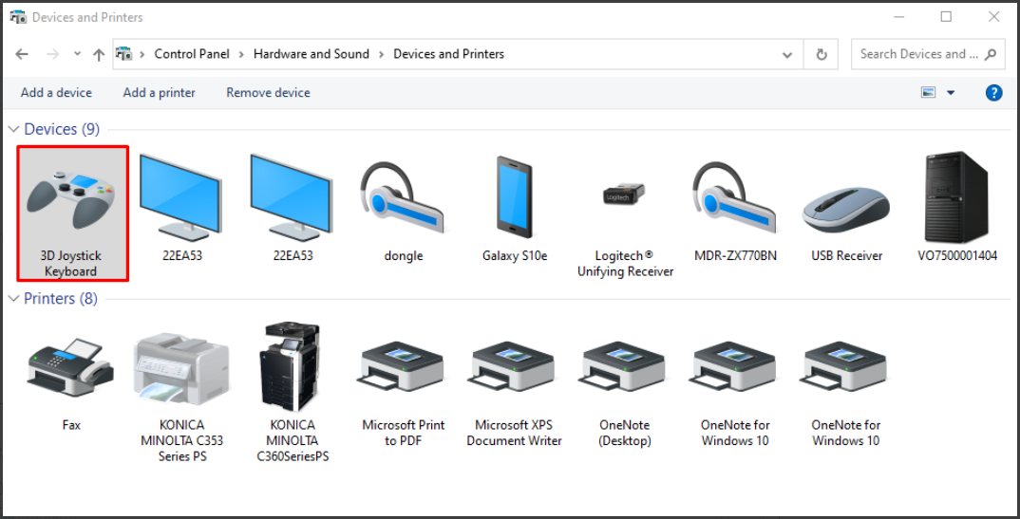Collapse the Printers group
The width and height of the screenshot is (1020, 519).
pos(14,299)
